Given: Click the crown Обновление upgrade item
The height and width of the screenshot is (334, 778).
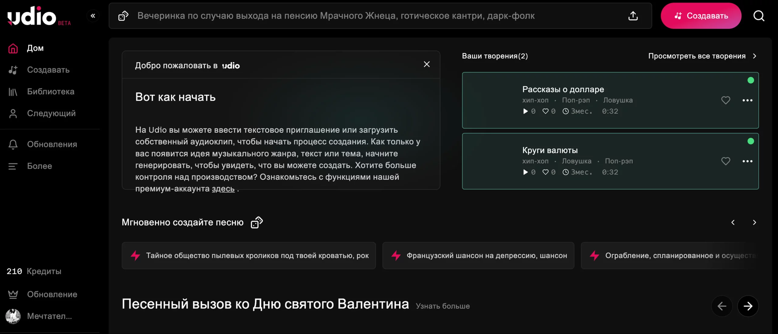Looking at the screenshot, I should click(x=52, y=294).
